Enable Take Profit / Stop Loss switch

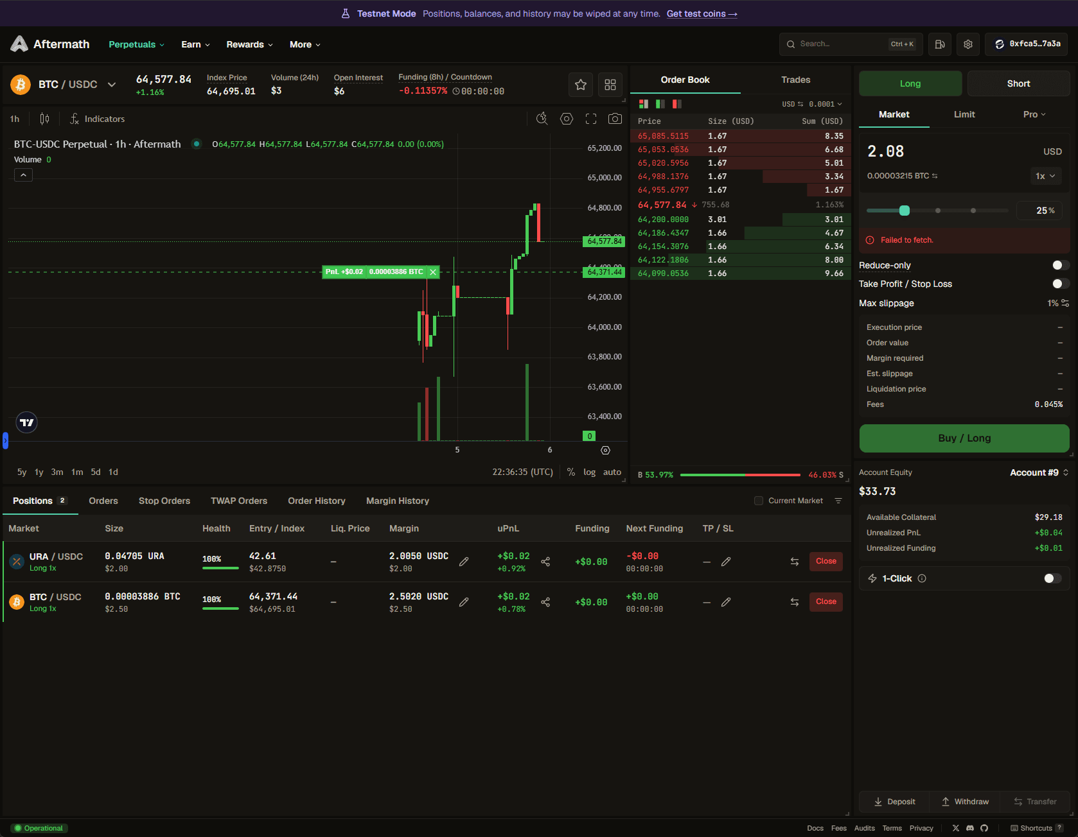tap(1061, 284)
